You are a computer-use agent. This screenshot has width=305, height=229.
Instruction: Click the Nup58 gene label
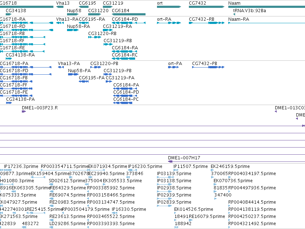(x=74, y=11)
